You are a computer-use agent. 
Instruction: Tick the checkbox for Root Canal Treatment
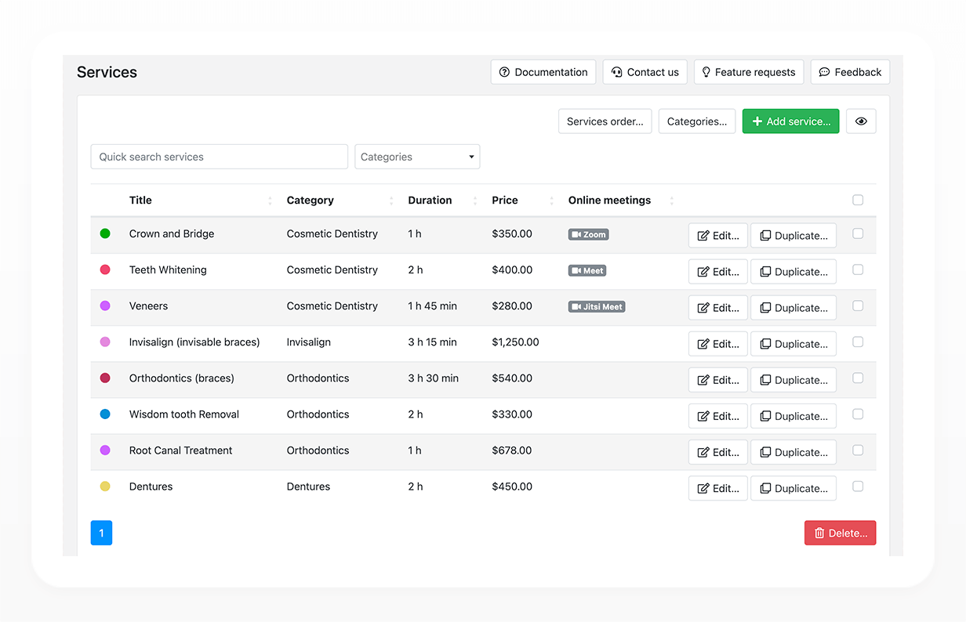(858, 450)
